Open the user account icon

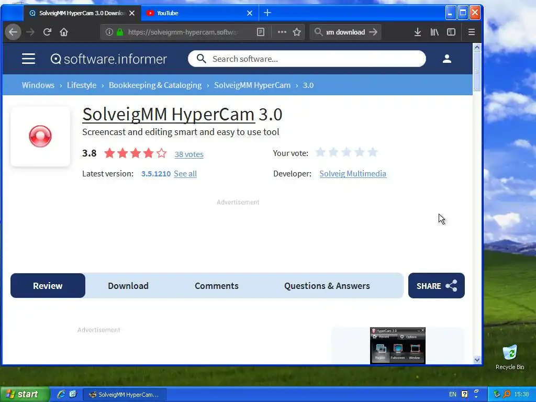click(x=447, y=59)
